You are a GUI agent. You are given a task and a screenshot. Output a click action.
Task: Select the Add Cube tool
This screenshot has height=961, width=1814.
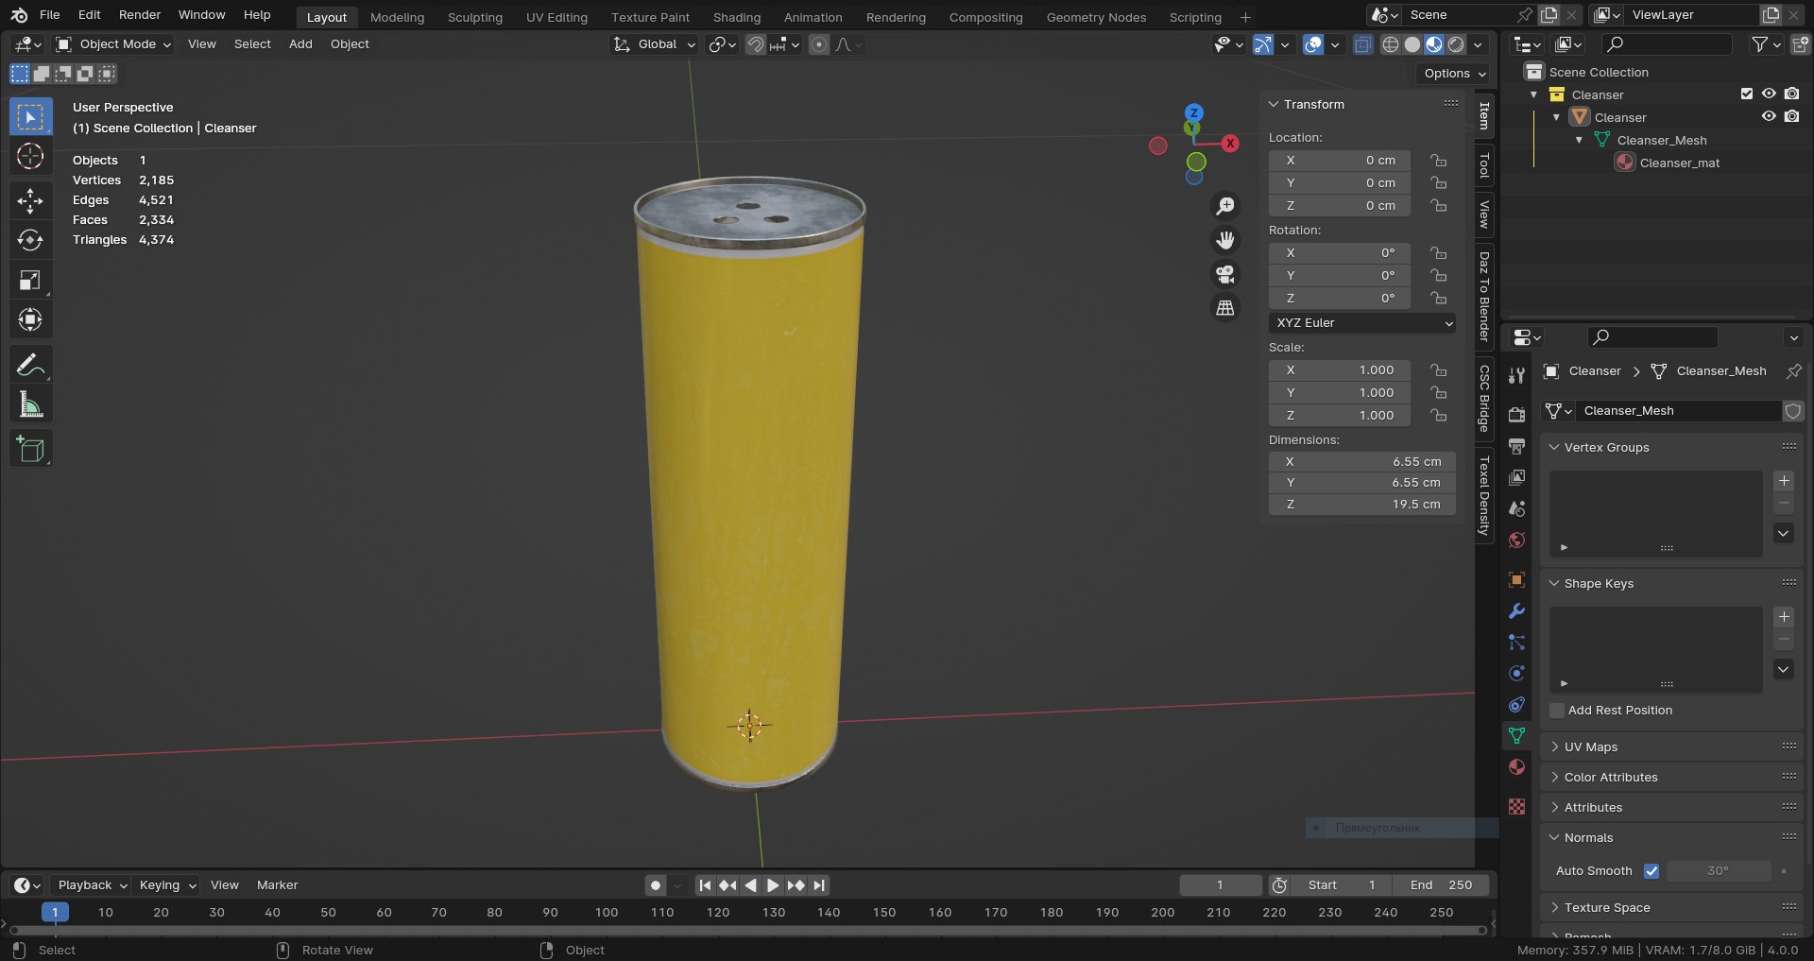[x=30, y=449]
